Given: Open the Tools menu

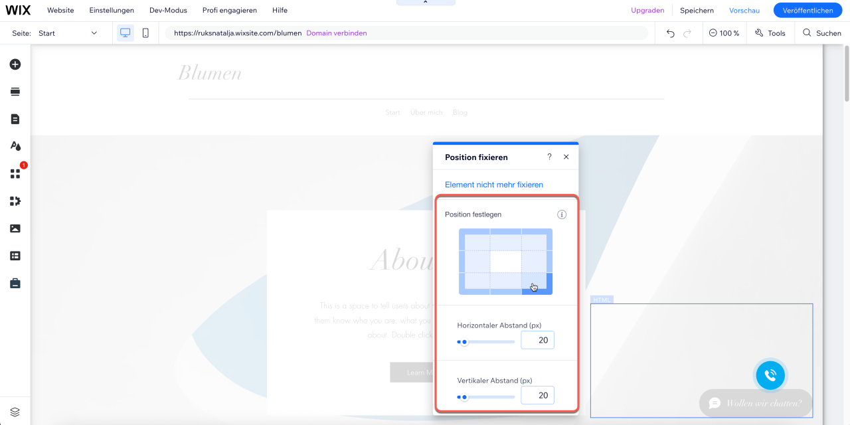Looking at the screenshot, I should tap(770, 33).
